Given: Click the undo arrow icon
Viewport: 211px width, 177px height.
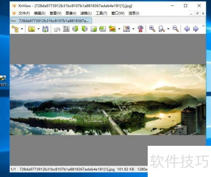Looking at the screenshot, I should point(57,29).
